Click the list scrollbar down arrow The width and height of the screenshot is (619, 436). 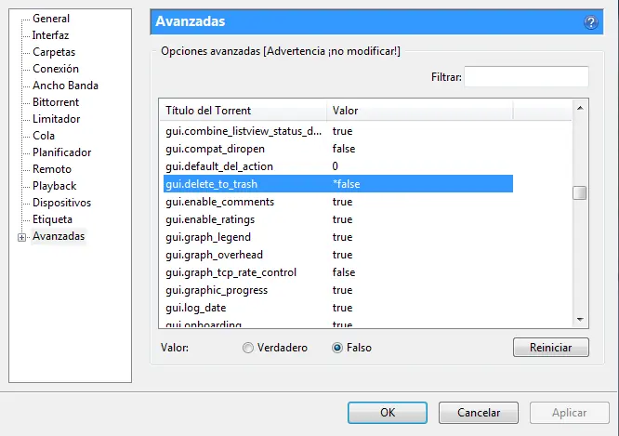(580, 319)
